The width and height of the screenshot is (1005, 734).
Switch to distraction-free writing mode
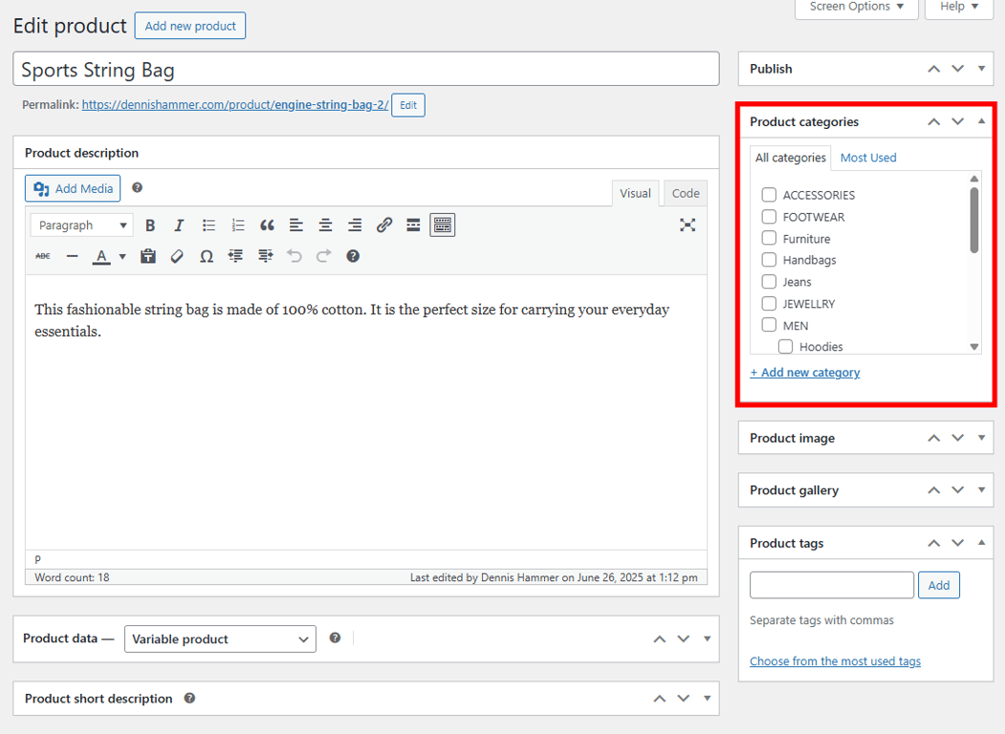[x=688, y=225]
